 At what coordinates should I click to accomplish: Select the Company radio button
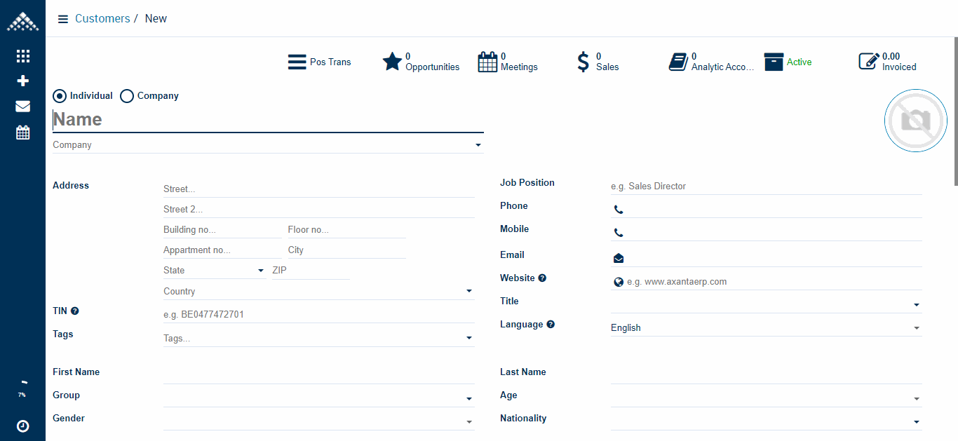click(126, 95)
